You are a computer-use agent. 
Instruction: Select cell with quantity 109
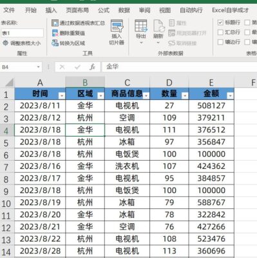pyautogui.click(x=169, y=118)
